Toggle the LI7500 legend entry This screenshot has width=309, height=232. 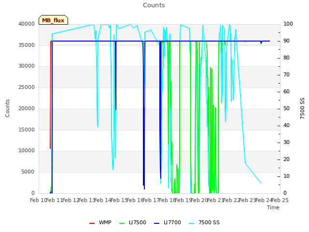coord(133,222)
